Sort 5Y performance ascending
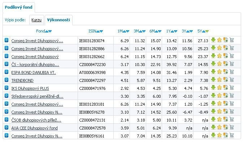Viewport: 244px width, 145px height. [204, 31]
